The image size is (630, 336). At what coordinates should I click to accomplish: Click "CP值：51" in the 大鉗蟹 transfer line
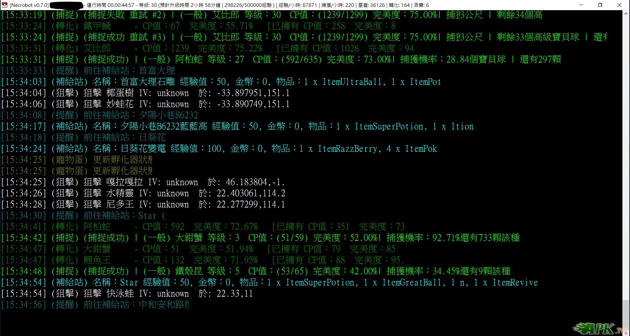point(161,249)
